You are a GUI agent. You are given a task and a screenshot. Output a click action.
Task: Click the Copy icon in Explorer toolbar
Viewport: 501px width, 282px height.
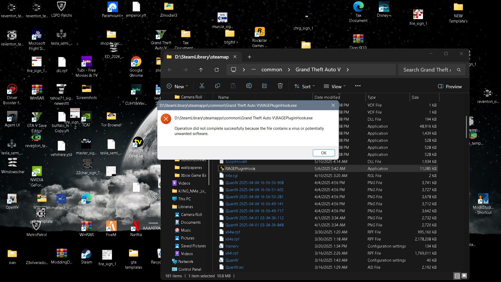click(217, 86)
